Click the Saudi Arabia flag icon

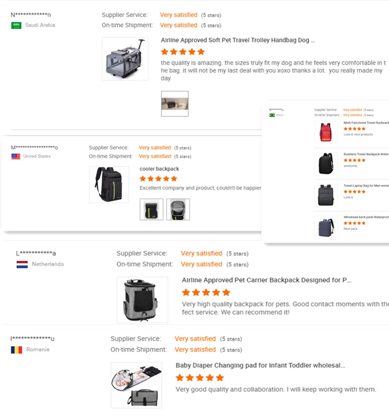[16, 25]
